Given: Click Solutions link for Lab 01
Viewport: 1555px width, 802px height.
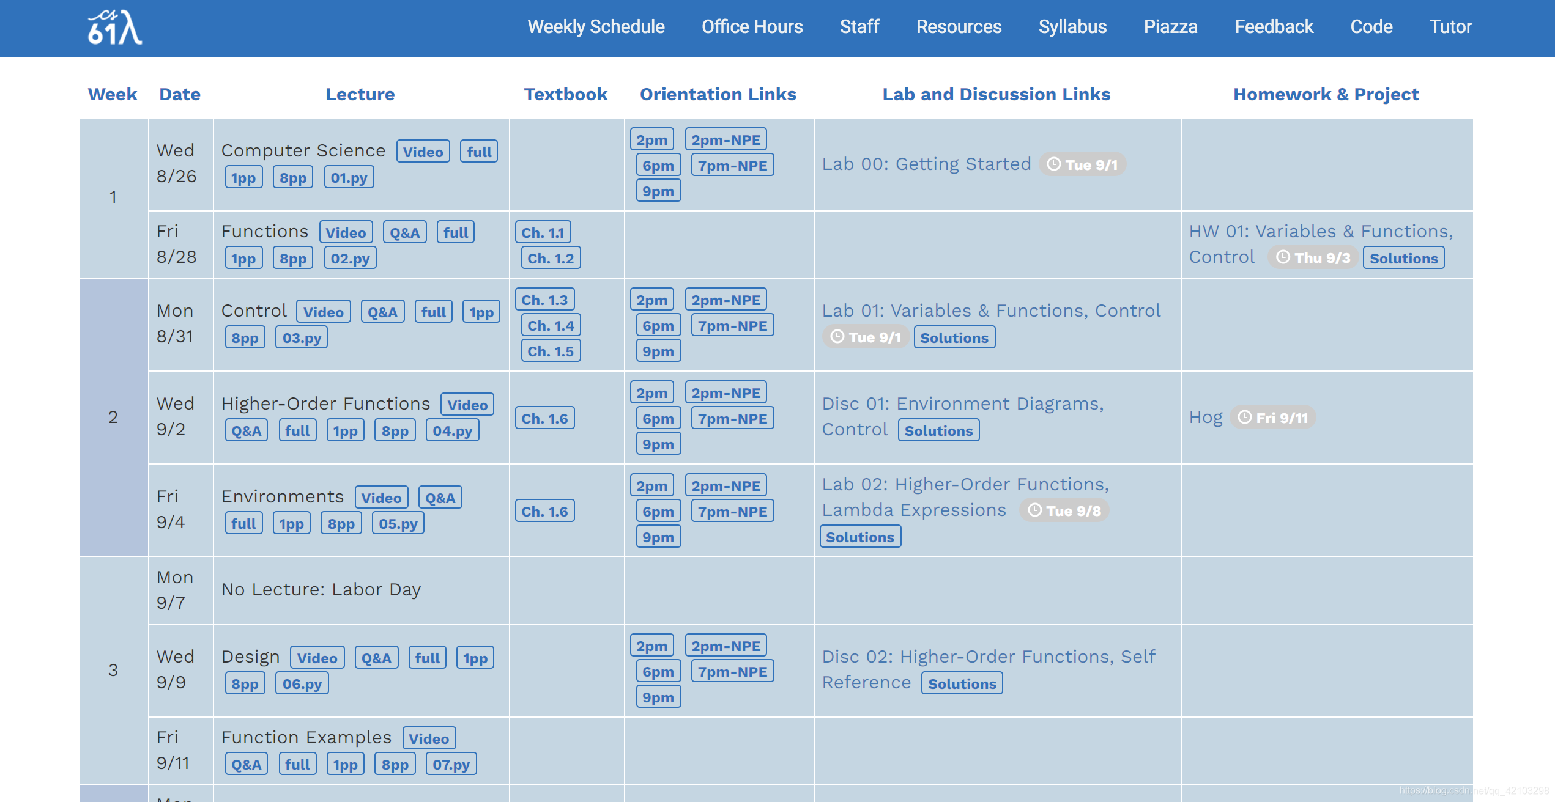Looking at the screenshot, I should point(953,337).
